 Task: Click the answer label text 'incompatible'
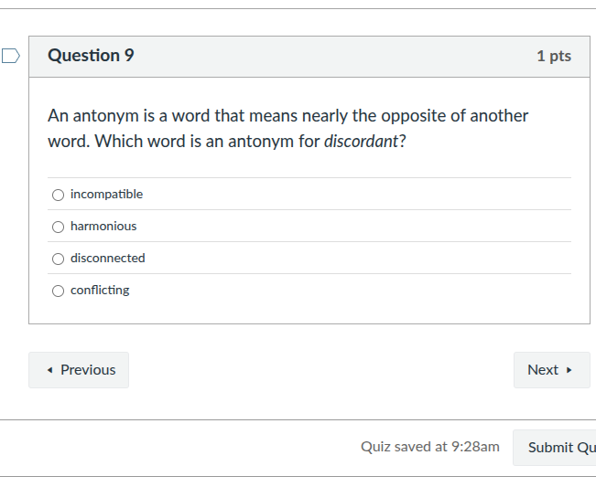click(106, 195)
